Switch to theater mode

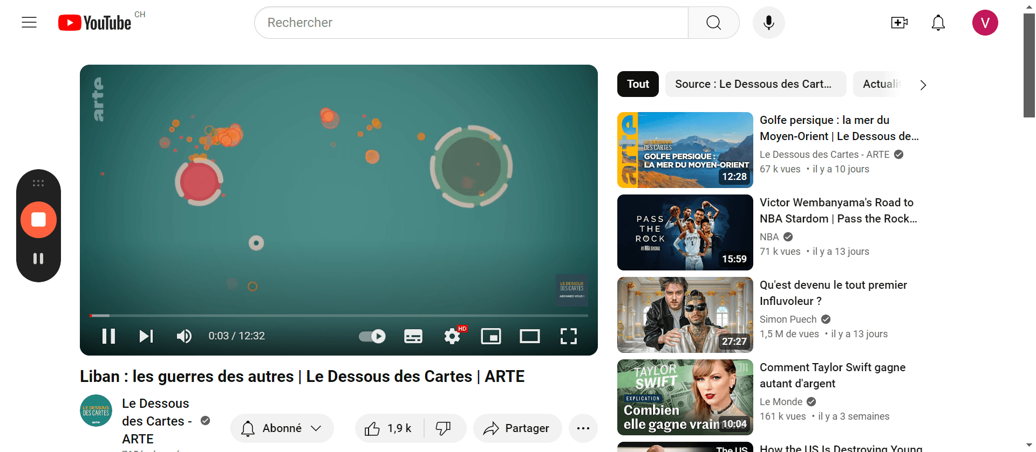[x=530, y=336]
